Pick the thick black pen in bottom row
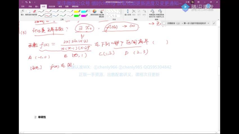 [x=41, y=15]
